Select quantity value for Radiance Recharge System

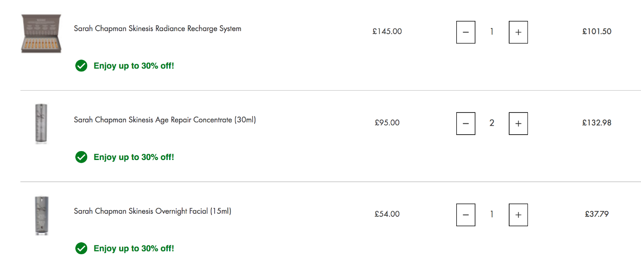tap(492, 32)
